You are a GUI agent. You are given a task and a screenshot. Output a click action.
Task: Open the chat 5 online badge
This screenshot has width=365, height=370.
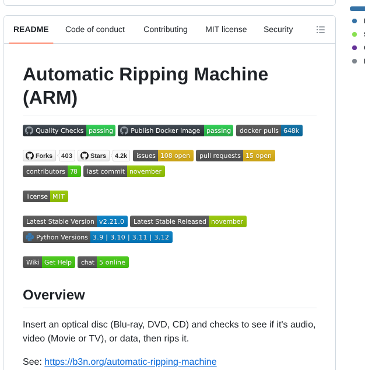point(103,262)
